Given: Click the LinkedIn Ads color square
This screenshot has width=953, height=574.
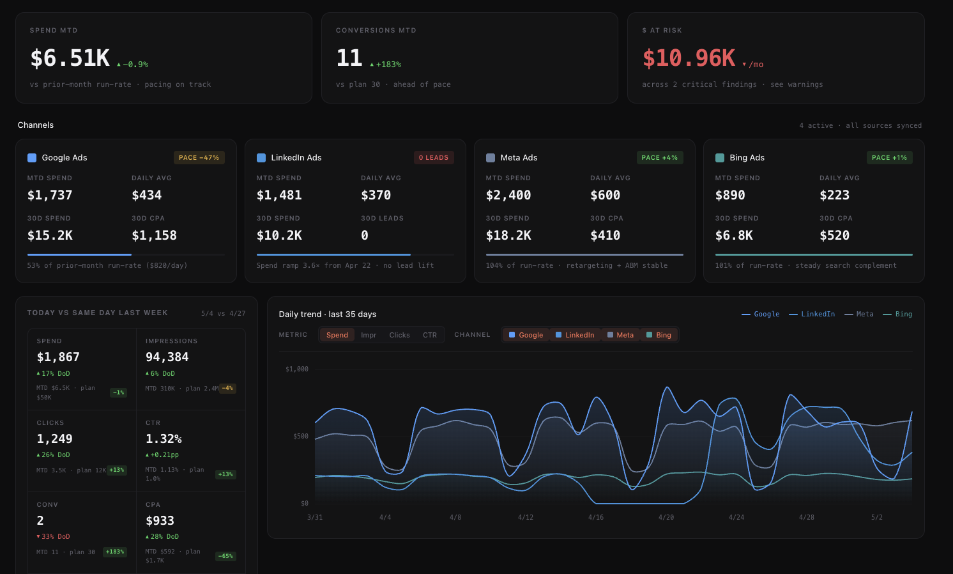Looking at the screenshot, I should [261, 158].
